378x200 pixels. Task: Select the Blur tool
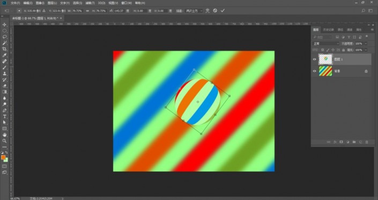click(4, 98)
